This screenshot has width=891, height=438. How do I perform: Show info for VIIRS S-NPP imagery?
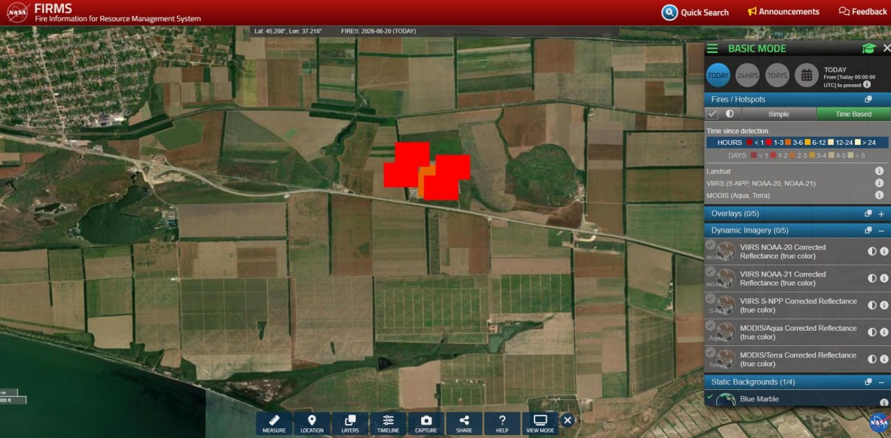click(884, 305)
